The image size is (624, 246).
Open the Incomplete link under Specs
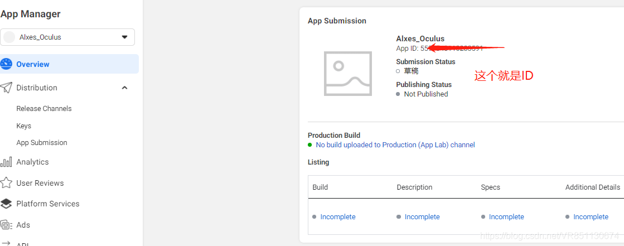[506, 217]
